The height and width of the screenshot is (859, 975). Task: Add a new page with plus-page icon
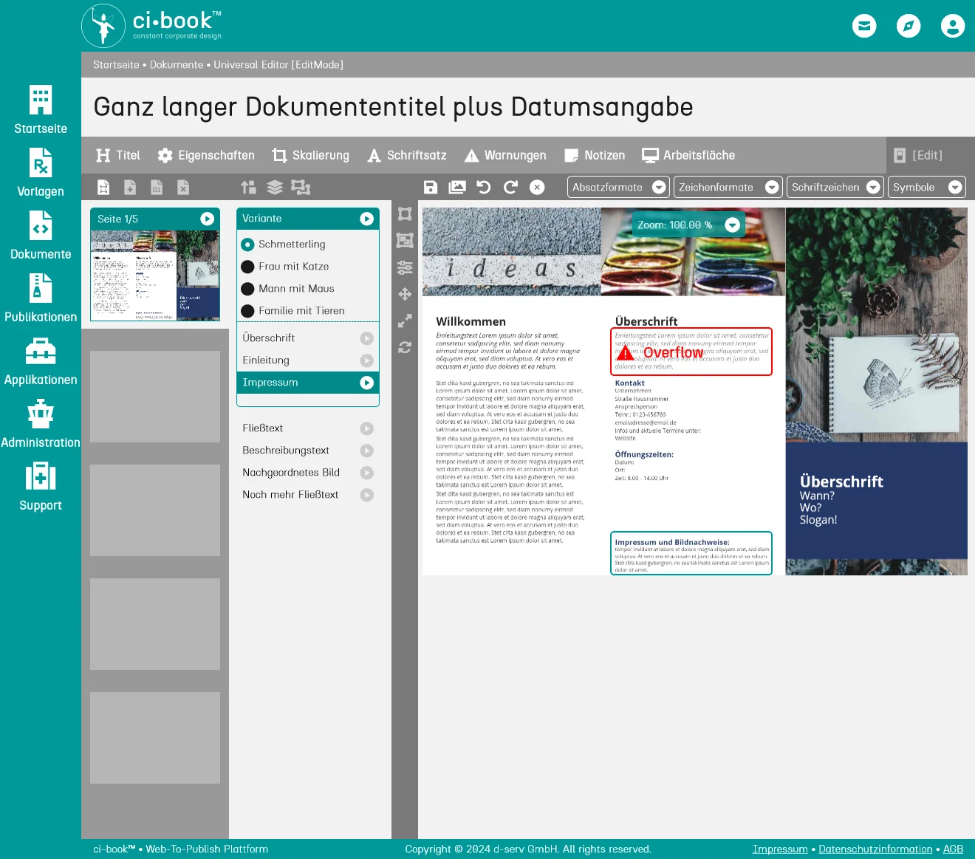130,188
